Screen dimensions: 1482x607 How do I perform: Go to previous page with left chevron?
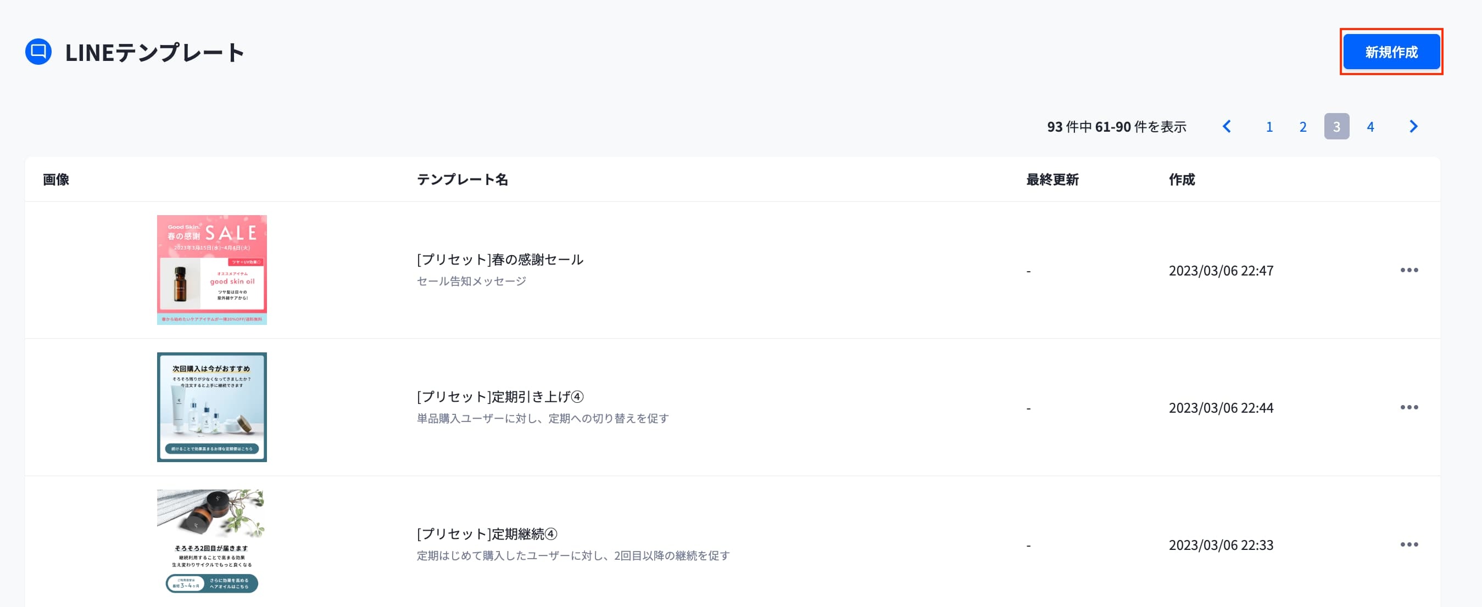[x=1227, y=126]
